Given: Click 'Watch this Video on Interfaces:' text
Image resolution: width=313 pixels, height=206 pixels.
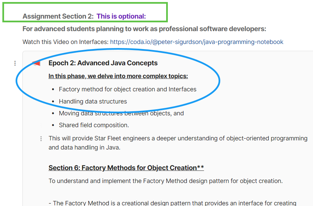Looking at the screenshot, I should click(x=66, y=42).
